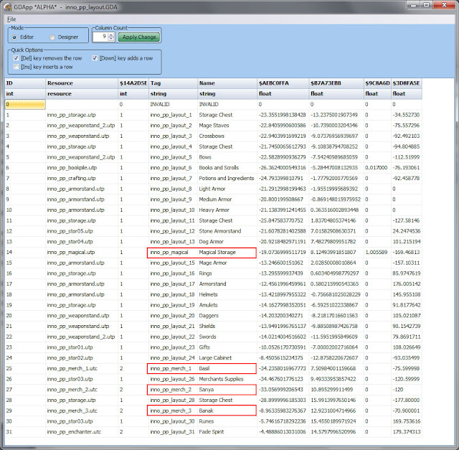Click the Column Count number field
Screen dimensions: 459x450
[x=100, y=37]
